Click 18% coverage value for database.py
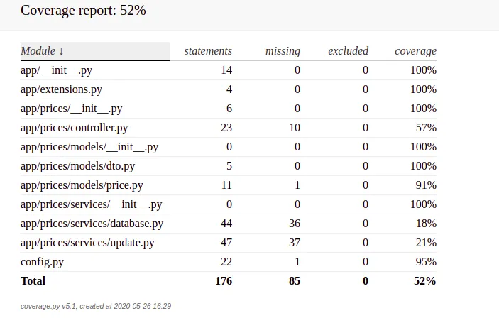Image resolution: width=499 pixels, height=318 pixels. (425, 224)
